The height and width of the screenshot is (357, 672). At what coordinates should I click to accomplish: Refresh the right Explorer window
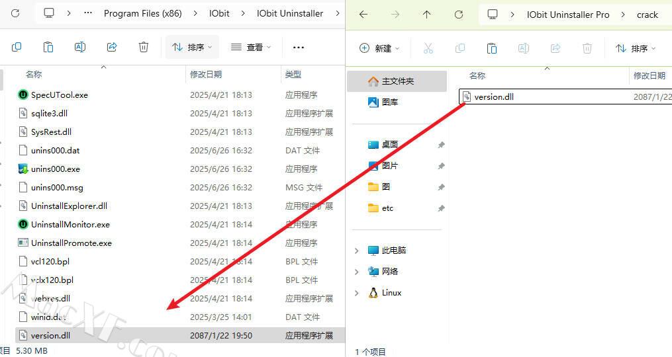pos(459,15)
